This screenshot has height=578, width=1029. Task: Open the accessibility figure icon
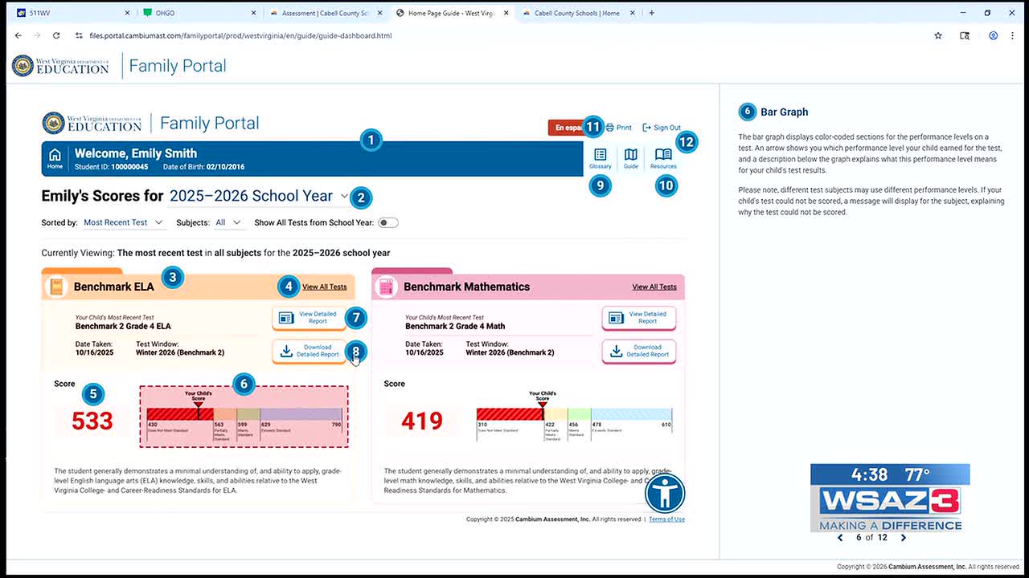tap(665, 493)
